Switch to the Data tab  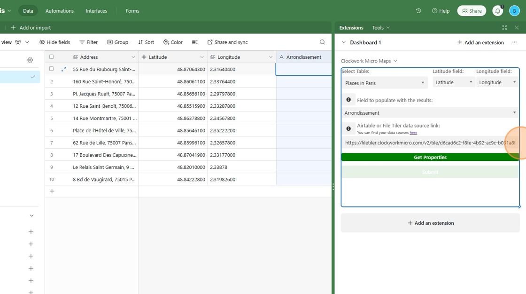[28, 11]
